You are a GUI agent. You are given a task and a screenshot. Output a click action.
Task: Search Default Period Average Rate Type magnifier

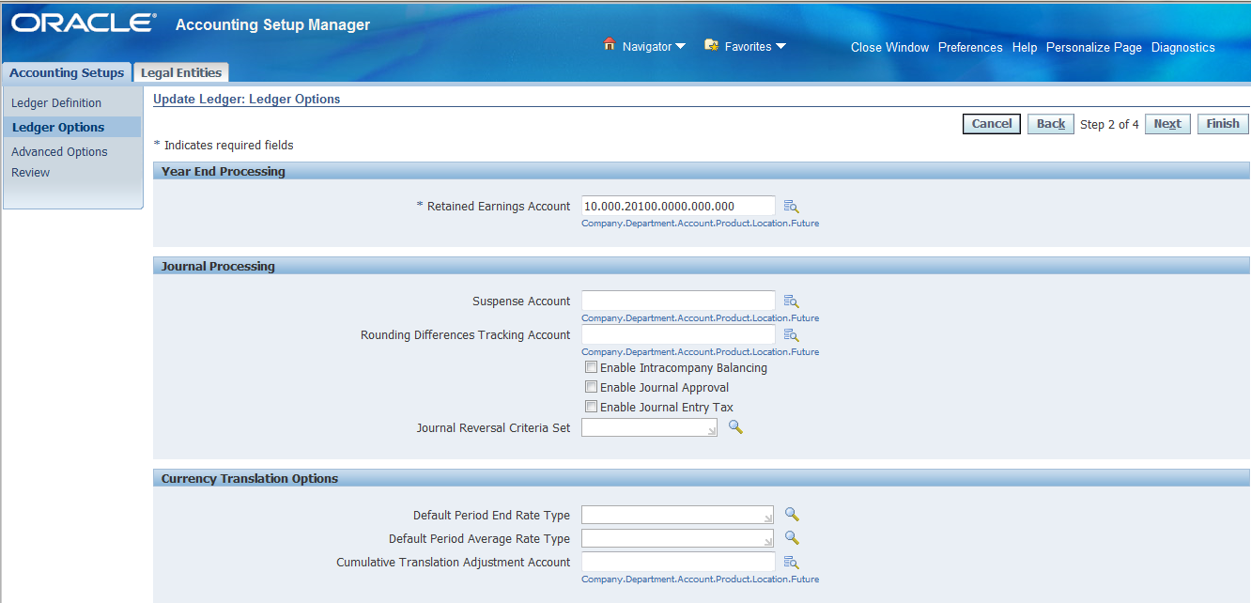point(792,538)
